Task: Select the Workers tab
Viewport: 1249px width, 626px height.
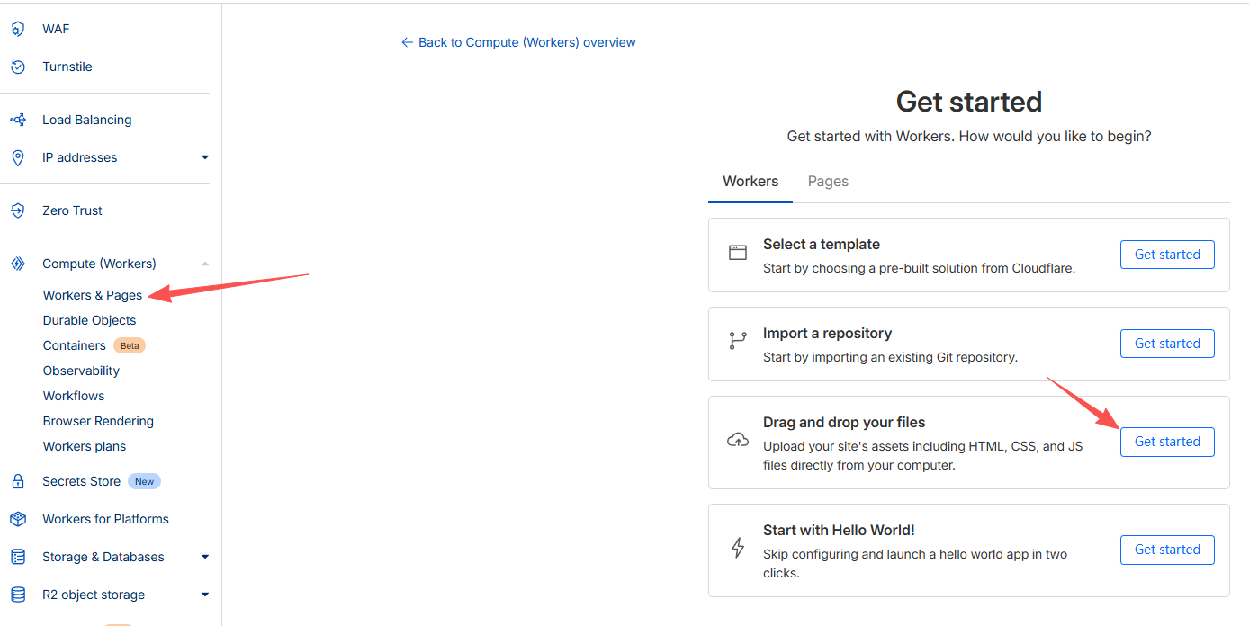Action: pyautogui.click(x=750, y=182)
